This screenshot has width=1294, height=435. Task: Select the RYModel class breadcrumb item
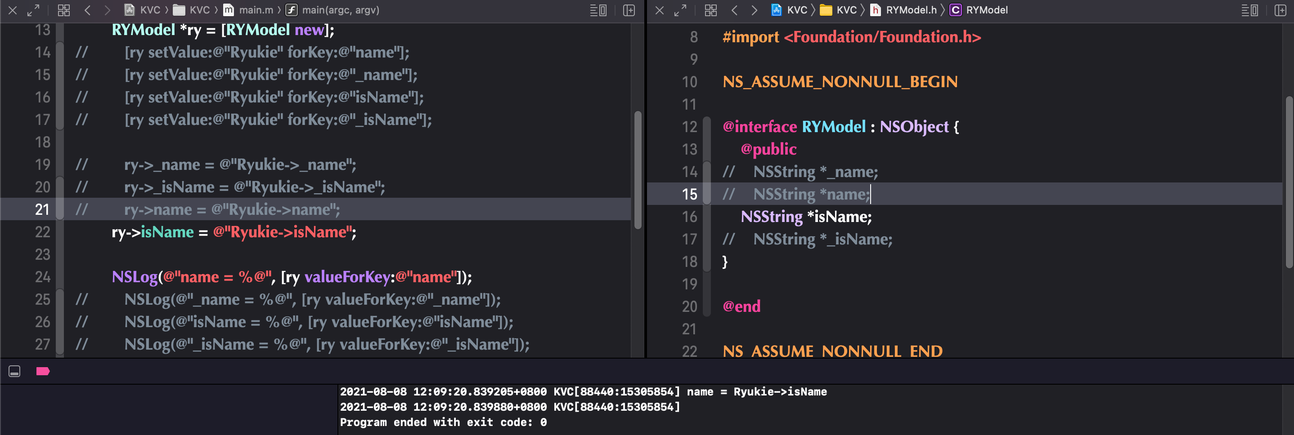point(979,10)
